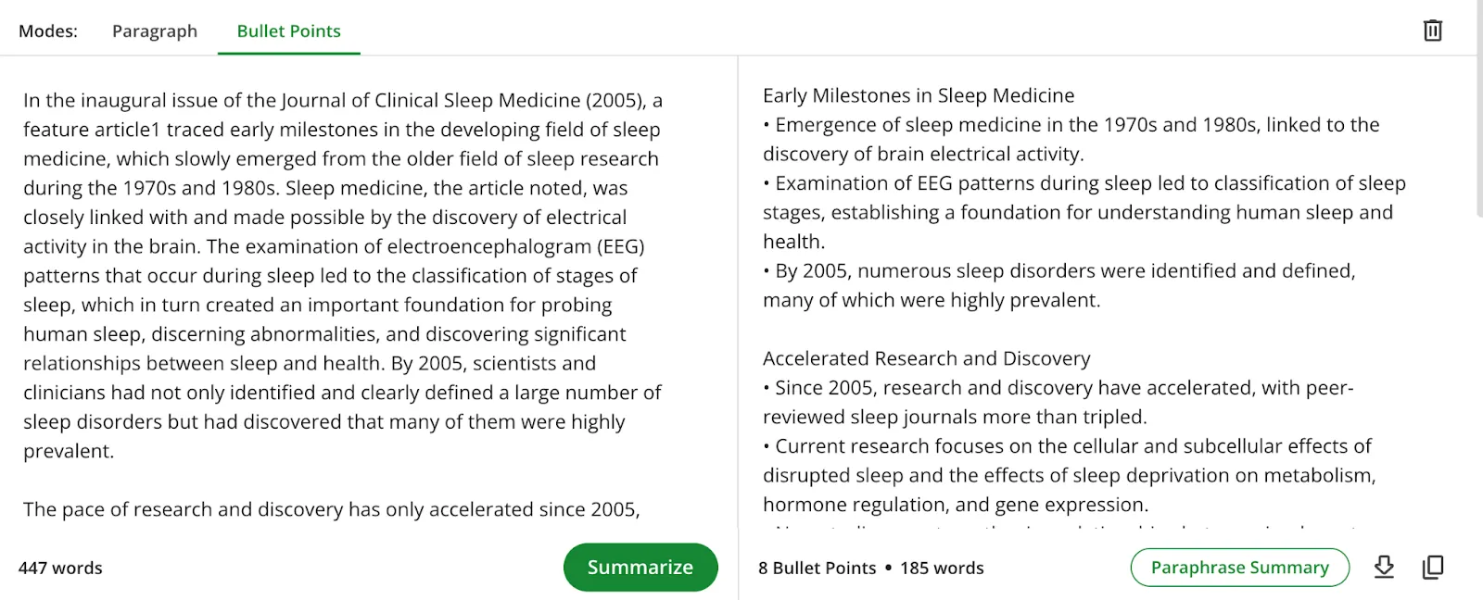Screen dimensions: 1483x600
Task: Click the Paraphrase Summary button
Action: click(1240, 567)
